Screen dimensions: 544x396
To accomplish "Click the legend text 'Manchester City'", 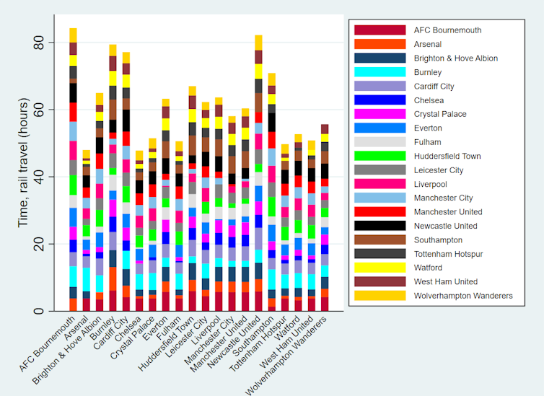I will tap(444, 198).
